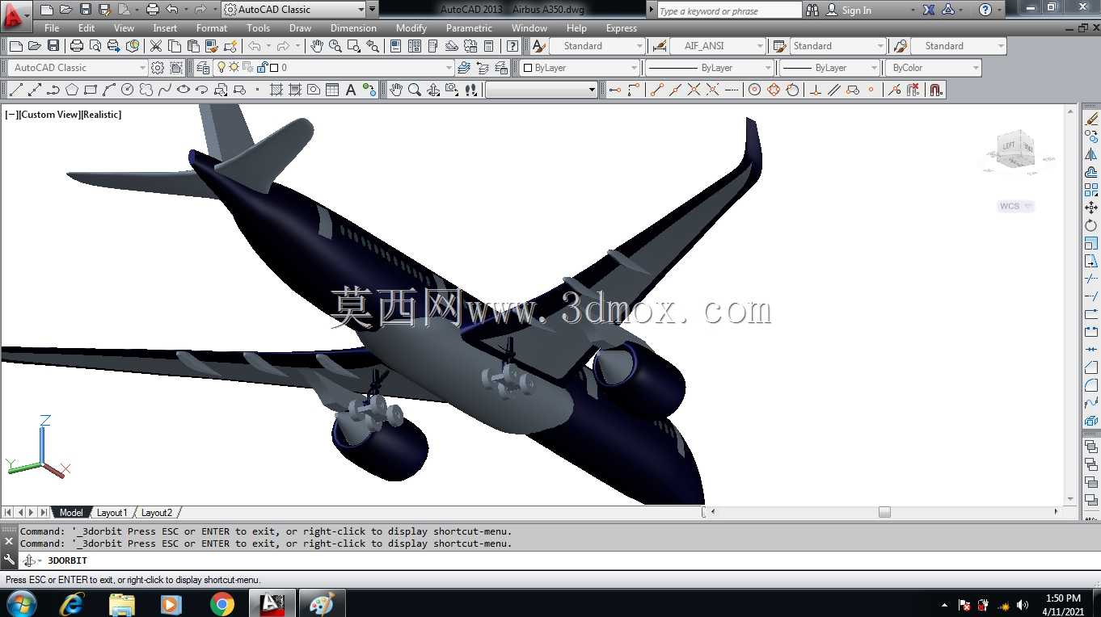
Task: Toggle layer on/off lightbulb icon
Action: (221, 68)
